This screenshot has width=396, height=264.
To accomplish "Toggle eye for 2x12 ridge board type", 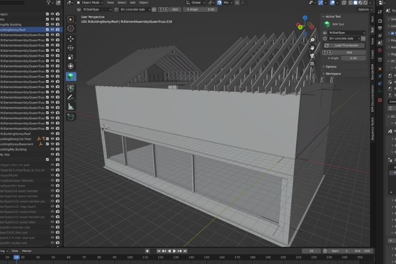I will pyautogui.click(x=52, y=206).
